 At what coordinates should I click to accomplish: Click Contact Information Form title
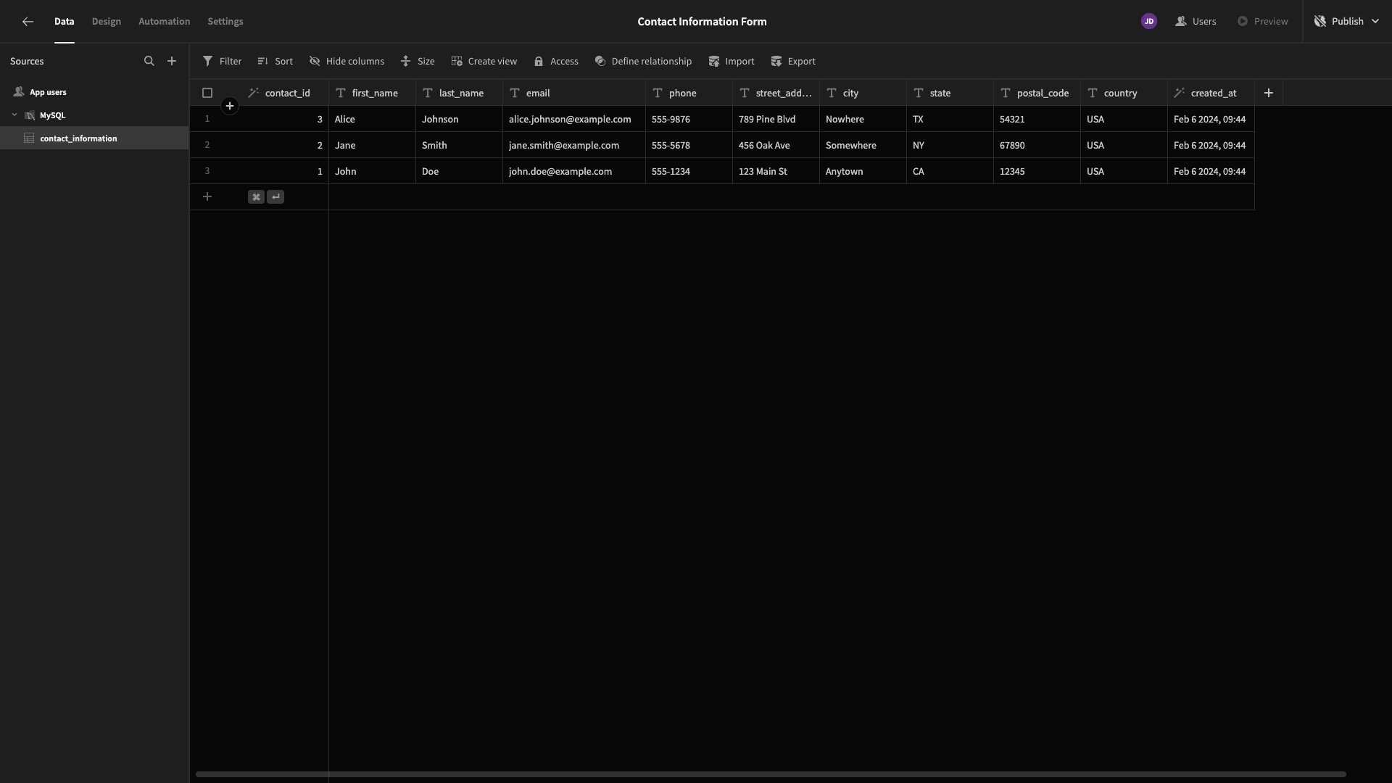coord(702,22)
